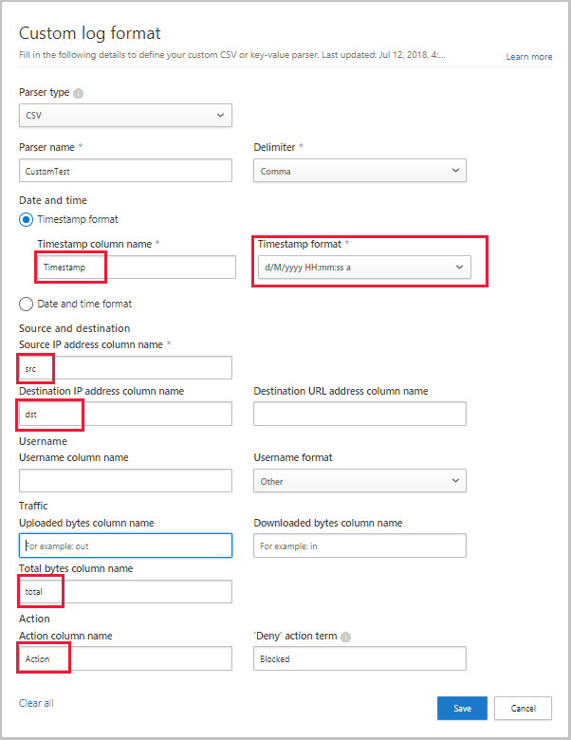Select the Timestamp format radio button
571x740 pixels.
click(27, 219)
